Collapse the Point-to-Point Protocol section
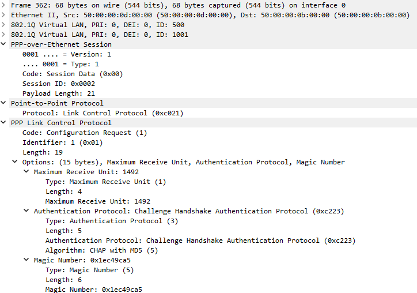The image size is (417, 293). pos(3,103)
